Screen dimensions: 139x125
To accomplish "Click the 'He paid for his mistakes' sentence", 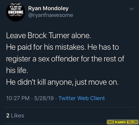I will point(46,47).
